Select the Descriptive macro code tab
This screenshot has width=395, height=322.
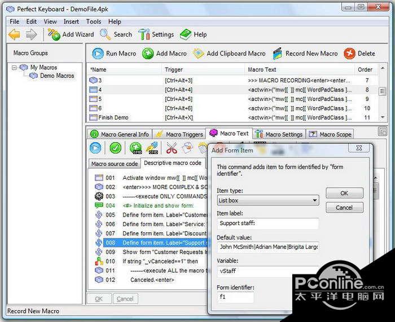coord(173,163)
